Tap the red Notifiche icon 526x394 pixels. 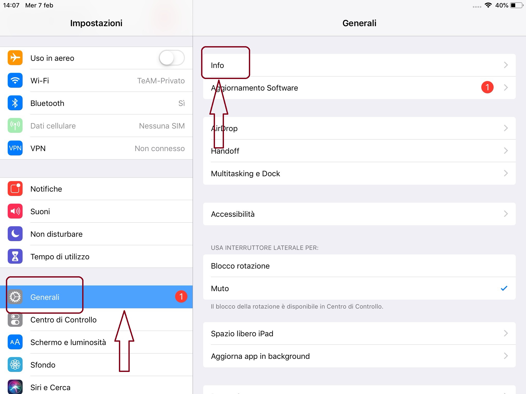coord(15,189)
